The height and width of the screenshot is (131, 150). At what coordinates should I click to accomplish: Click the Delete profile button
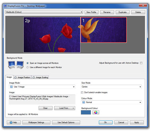point(138,12)
